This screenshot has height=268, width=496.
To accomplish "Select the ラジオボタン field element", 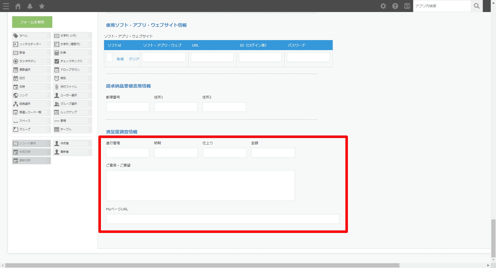I will (31, 61).
